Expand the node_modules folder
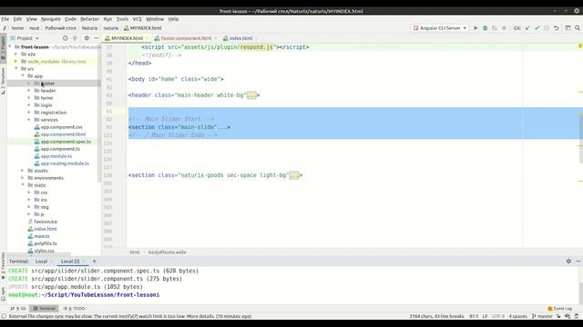The width and height of the screenshot is (583, 327). pyautogui.click(x=16, y=61)
